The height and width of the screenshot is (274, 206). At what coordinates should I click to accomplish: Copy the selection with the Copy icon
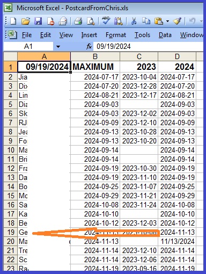coord(146,21)
